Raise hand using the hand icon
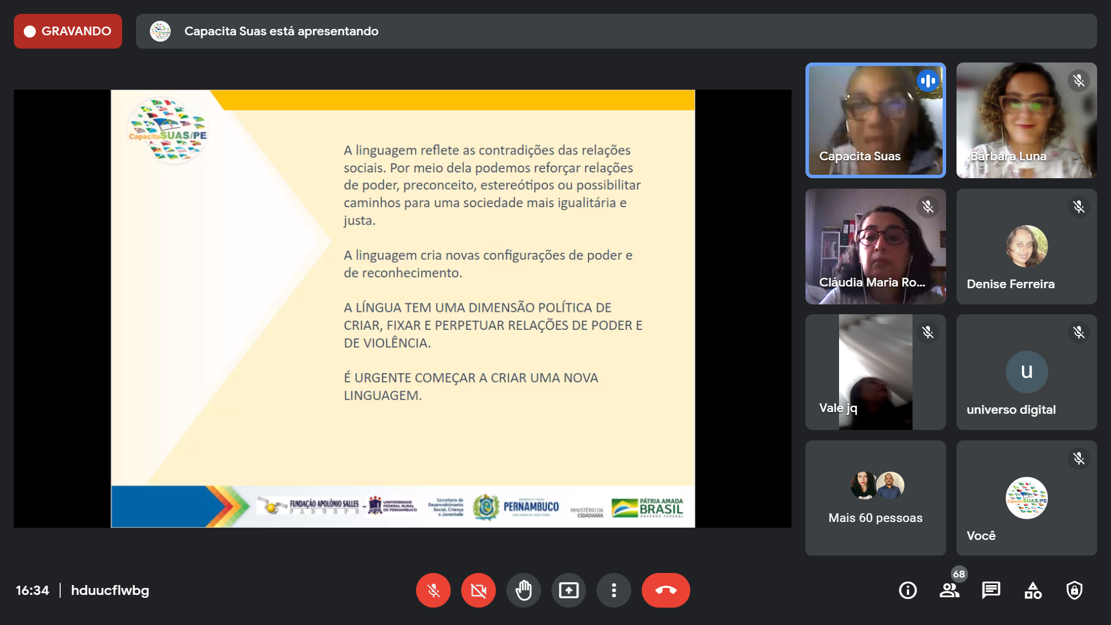This screenshot has width=1111, height=625. click(523, 590)
